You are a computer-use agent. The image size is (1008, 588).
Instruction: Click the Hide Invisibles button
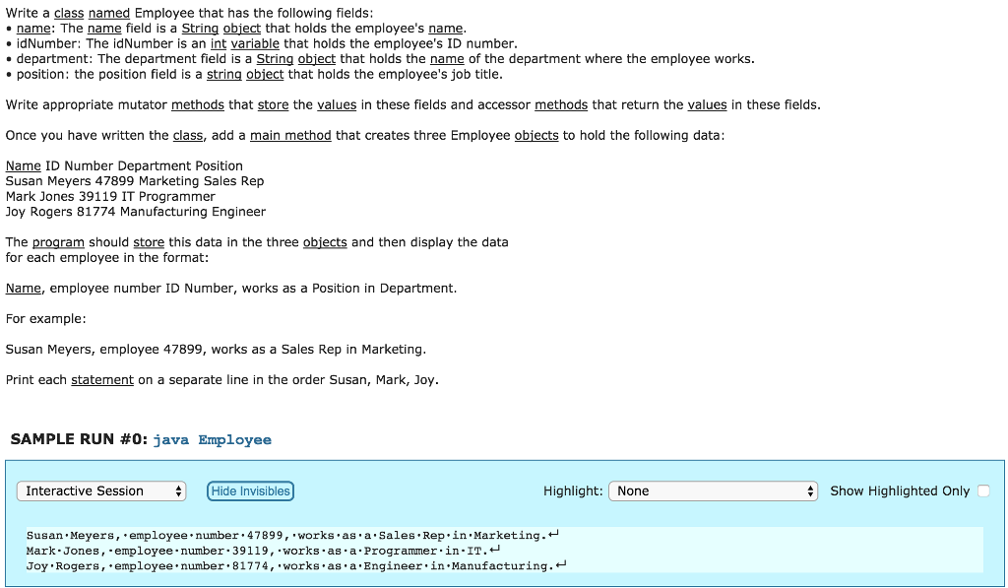tap(250, 490)
